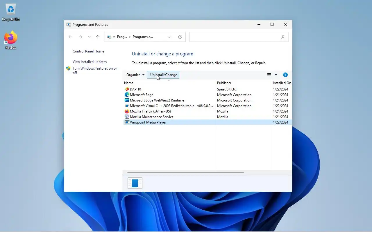372x232 pixels.
Task: Select the Microsoft Edge entry name
Action: [142, 95]
